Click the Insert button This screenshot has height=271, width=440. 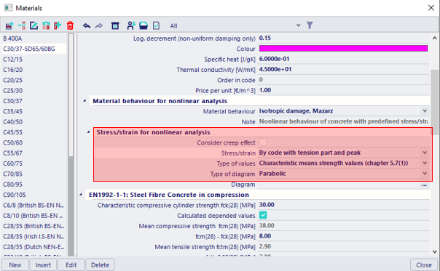click(43, 265)
